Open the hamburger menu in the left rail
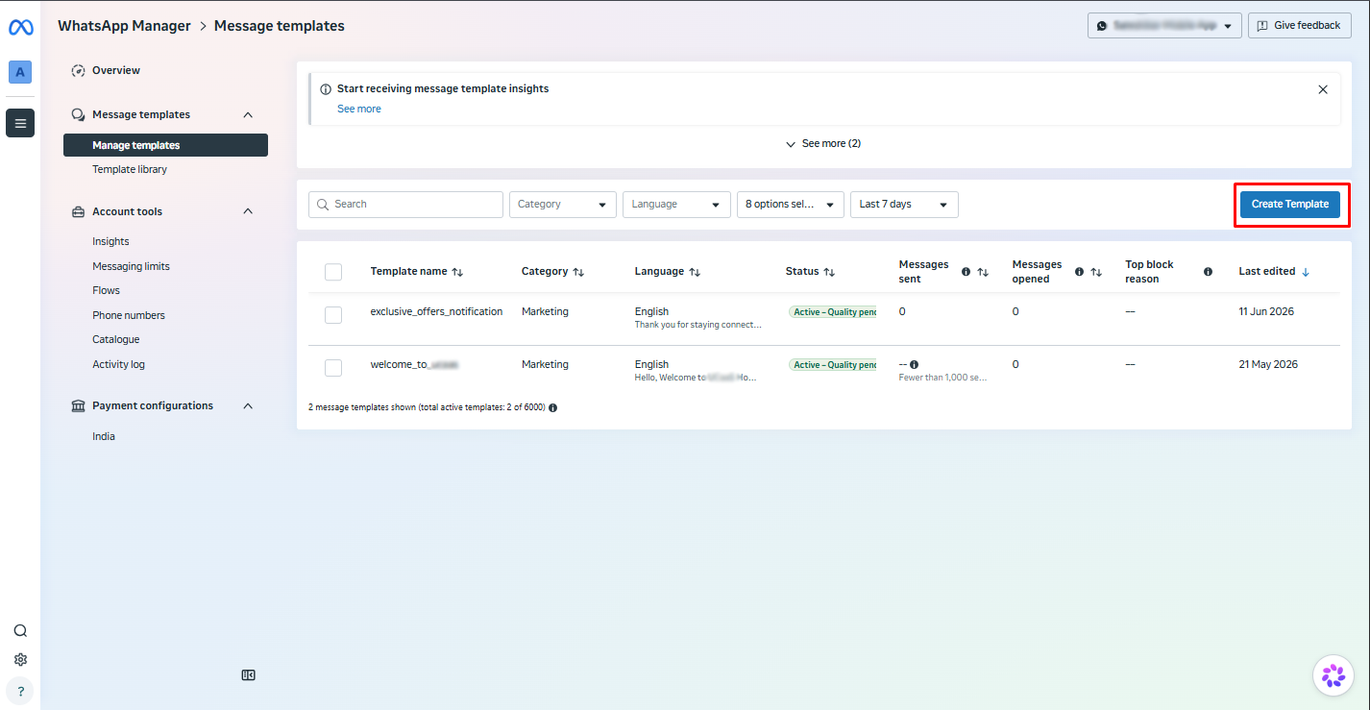Viewport: 1370px width, 710px height. coord(20,123)
